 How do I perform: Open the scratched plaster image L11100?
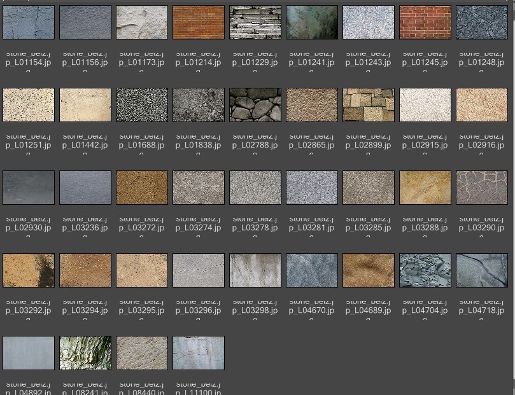tap(198, 353)
